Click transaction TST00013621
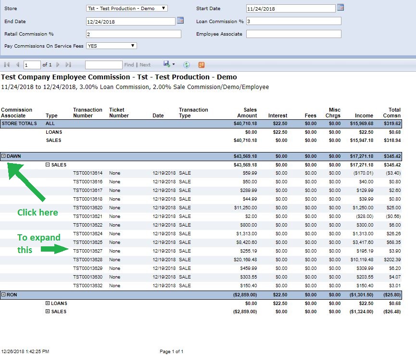 [x=88, y=216]
